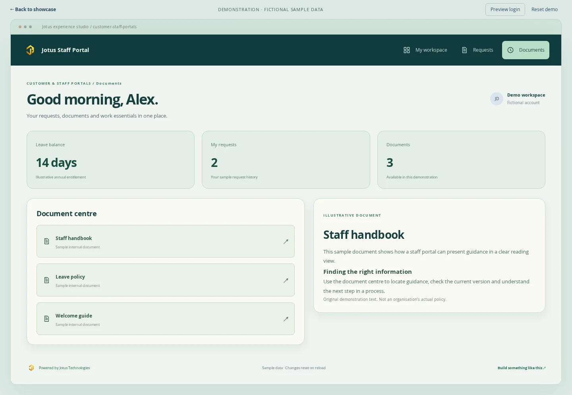Click the 14 days leave value
Viewport: 572px width, 395px height.
[56, 163]
